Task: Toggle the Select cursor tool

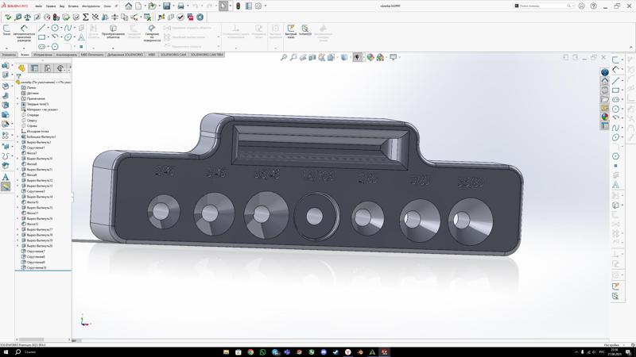Action: 223,6
